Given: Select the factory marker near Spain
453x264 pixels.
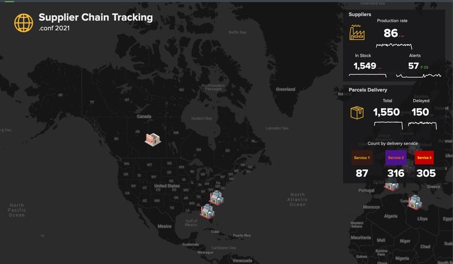Looking at the screenshot, I should coord(391,185).
